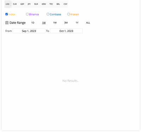The image size is (141, 132).
Task: Set date range to 1D
Action: (x=33, y=23)
